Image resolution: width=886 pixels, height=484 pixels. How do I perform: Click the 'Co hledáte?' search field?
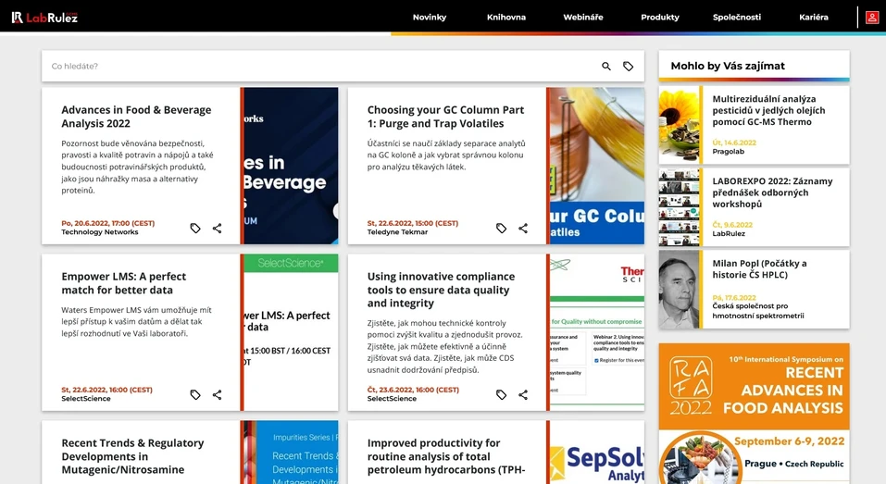pyautogui.click(x=315, y=67)
